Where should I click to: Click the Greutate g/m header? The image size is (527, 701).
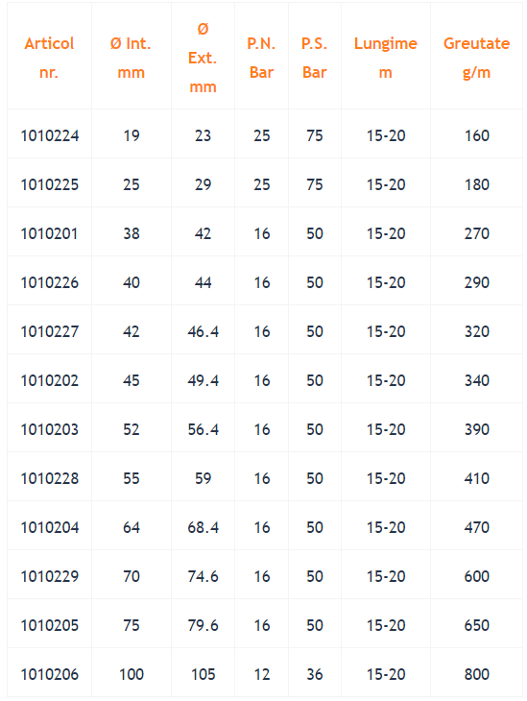coord(476,58)
